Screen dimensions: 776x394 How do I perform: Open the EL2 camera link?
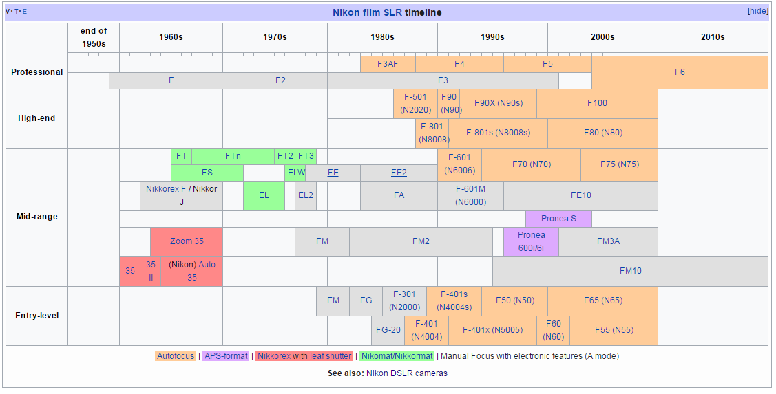pos(305,195)
